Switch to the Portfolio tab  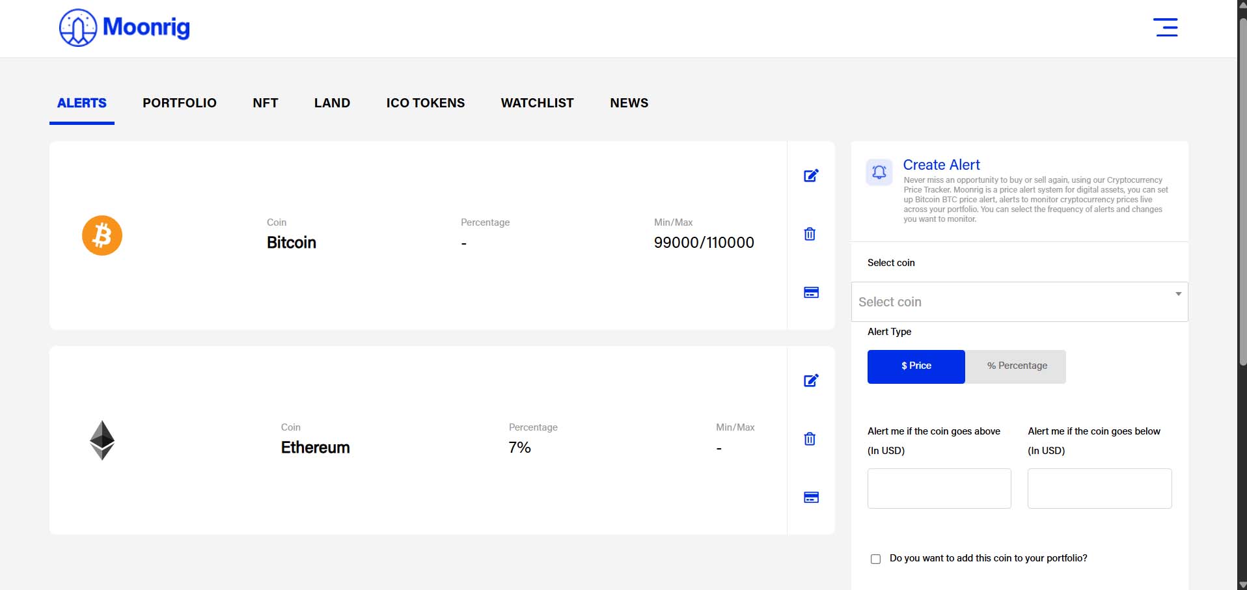point(180,103)
